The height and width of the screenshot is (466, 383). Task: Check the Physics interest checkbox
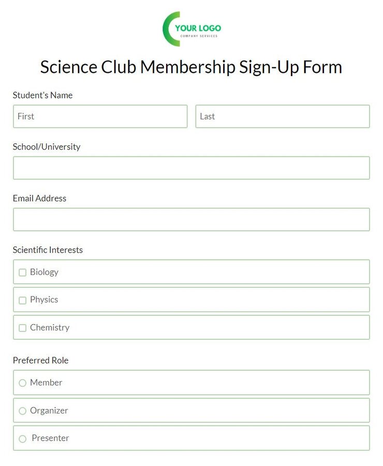[23, 300]
